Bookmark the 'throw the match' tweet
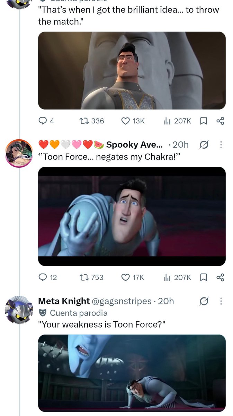 (x=204, y=121)
